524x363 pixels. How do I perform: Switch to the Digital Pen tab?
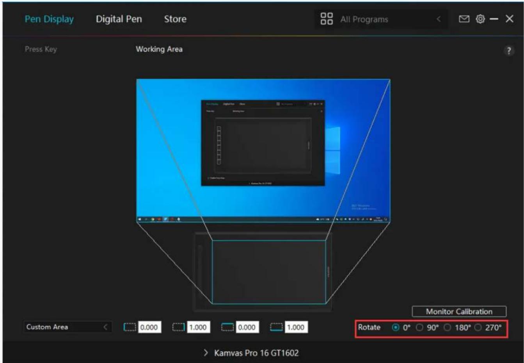(x=119, y=19)
